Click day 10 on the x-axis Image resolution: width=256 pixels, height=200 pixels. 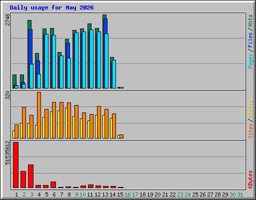click(x=82, y=194)
